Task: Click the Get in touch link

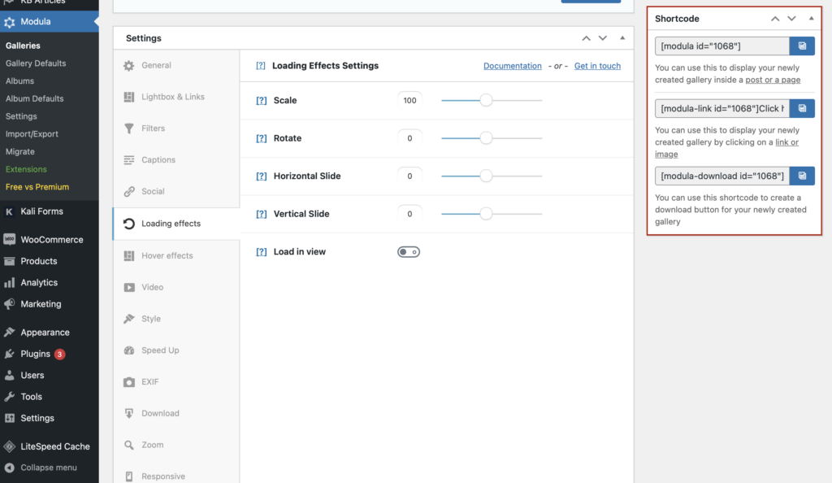Action: (x=597, y=66)
